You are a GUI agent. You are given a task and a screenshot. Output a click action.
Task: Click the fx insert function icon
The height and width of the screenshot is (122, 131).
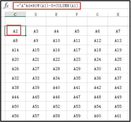(x=6, y=5)
